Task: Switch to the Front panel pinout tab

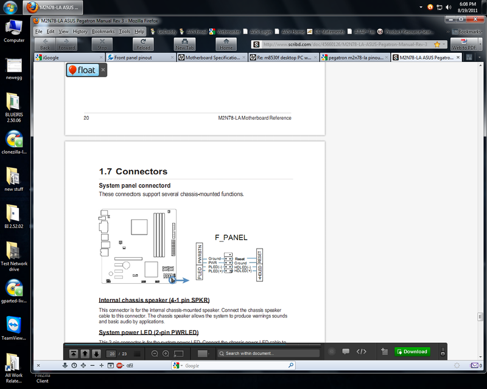Action: pos(141,57)
